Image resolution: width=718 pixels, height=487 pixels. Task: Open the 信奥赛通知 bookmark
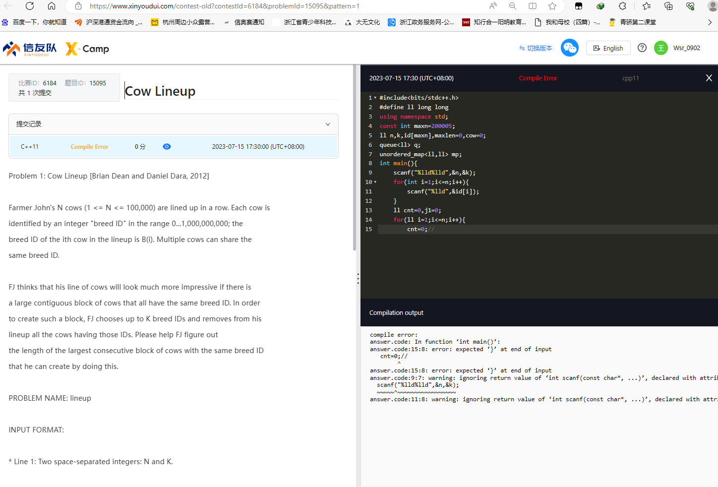coord(244,22)
